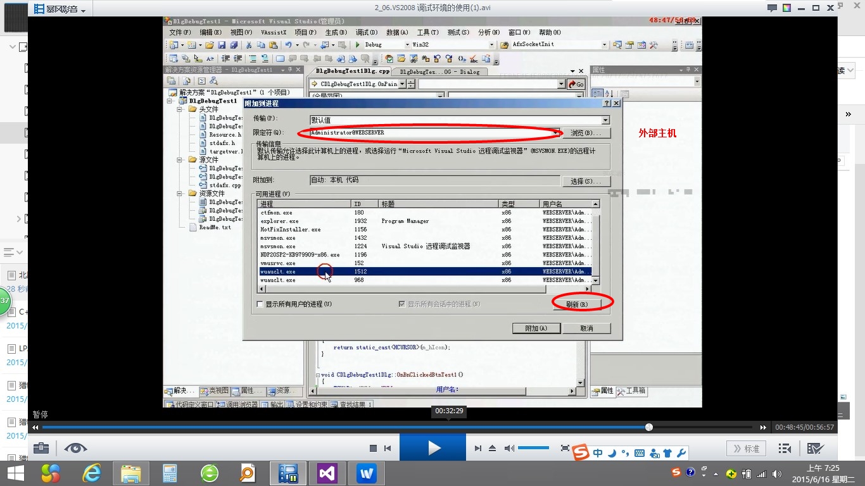Switch the player to fullscreen mode
Viewport: 865px width, 486px height.
click(x=565, y=449)
